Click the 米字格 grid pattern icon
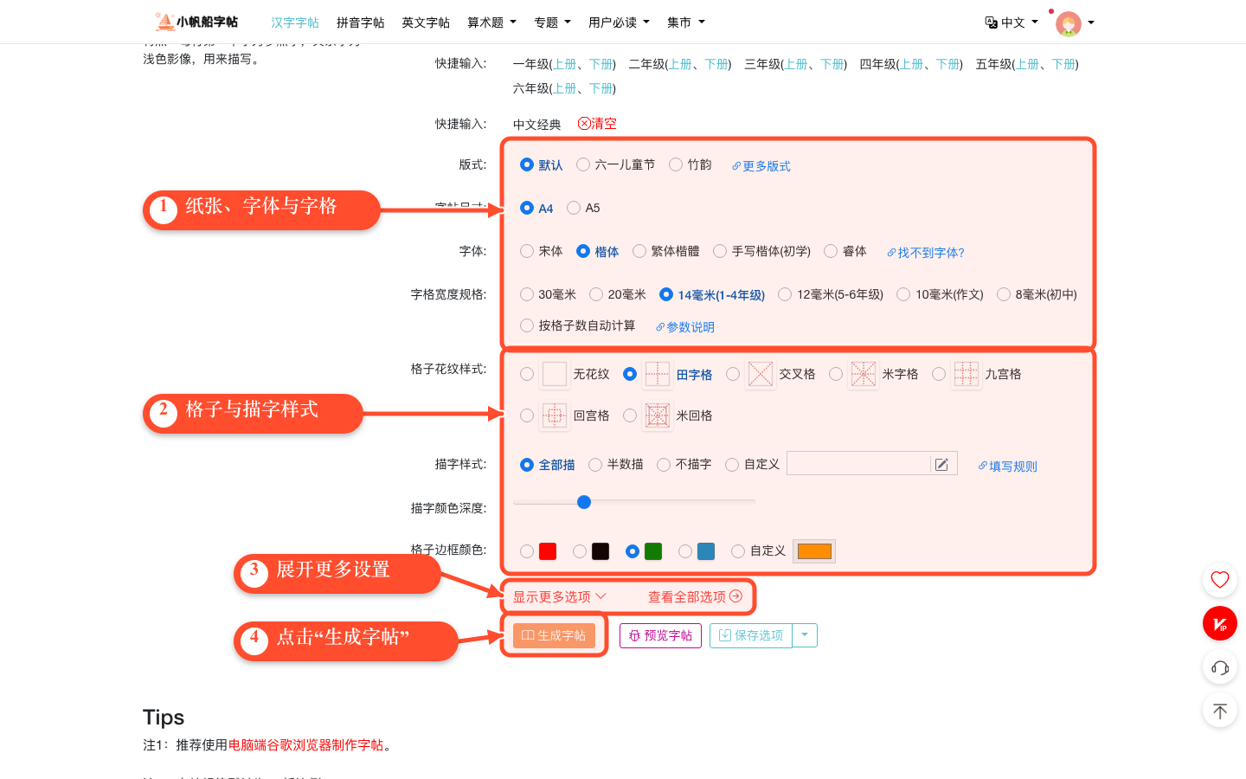1246x779 pixels. [x=864, y=374]
